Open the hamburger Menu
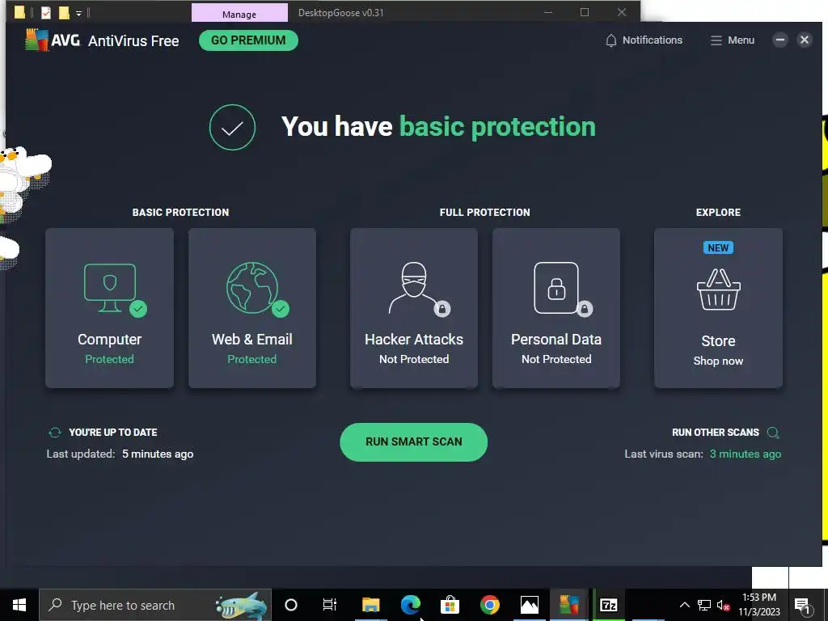Viewport: 828px width, 621px height. click(733, 40)
